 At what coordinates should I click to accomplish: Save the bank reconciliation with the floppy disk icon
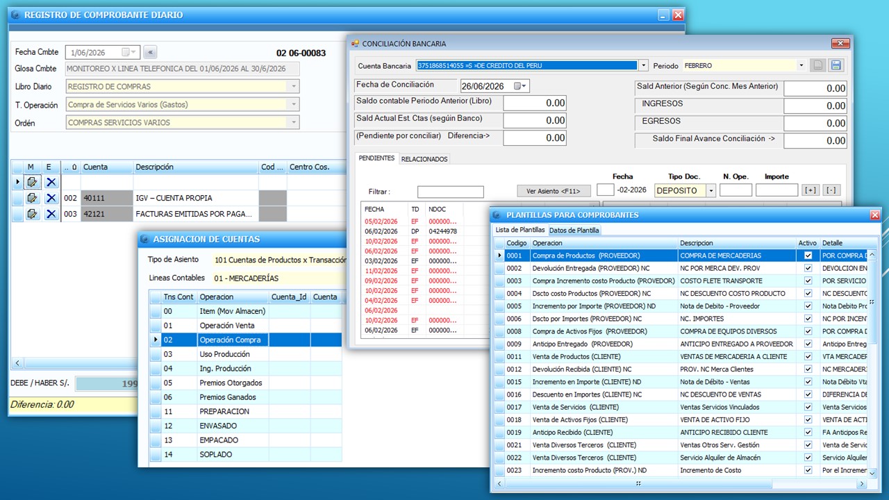pyautogui.click(x=836, y=65)
